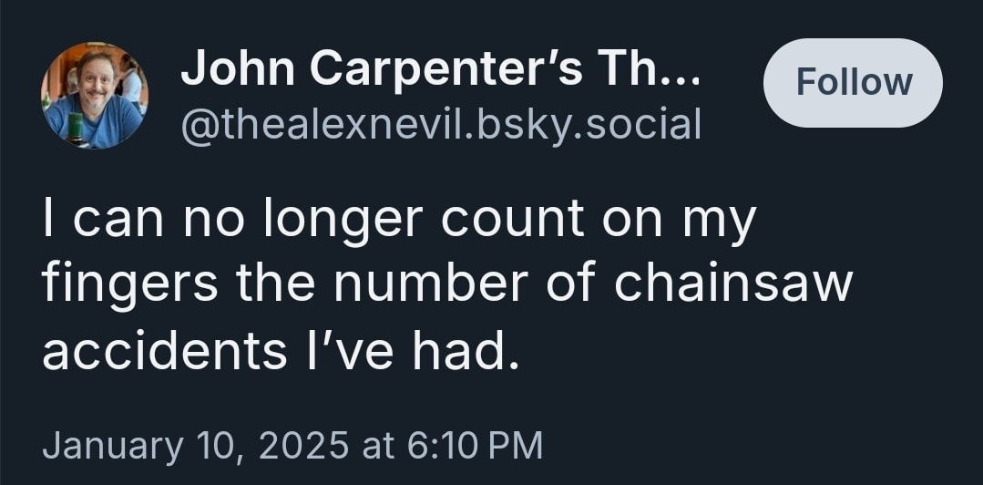Open the John Carpenter's Th... display name

pos(441,67)
